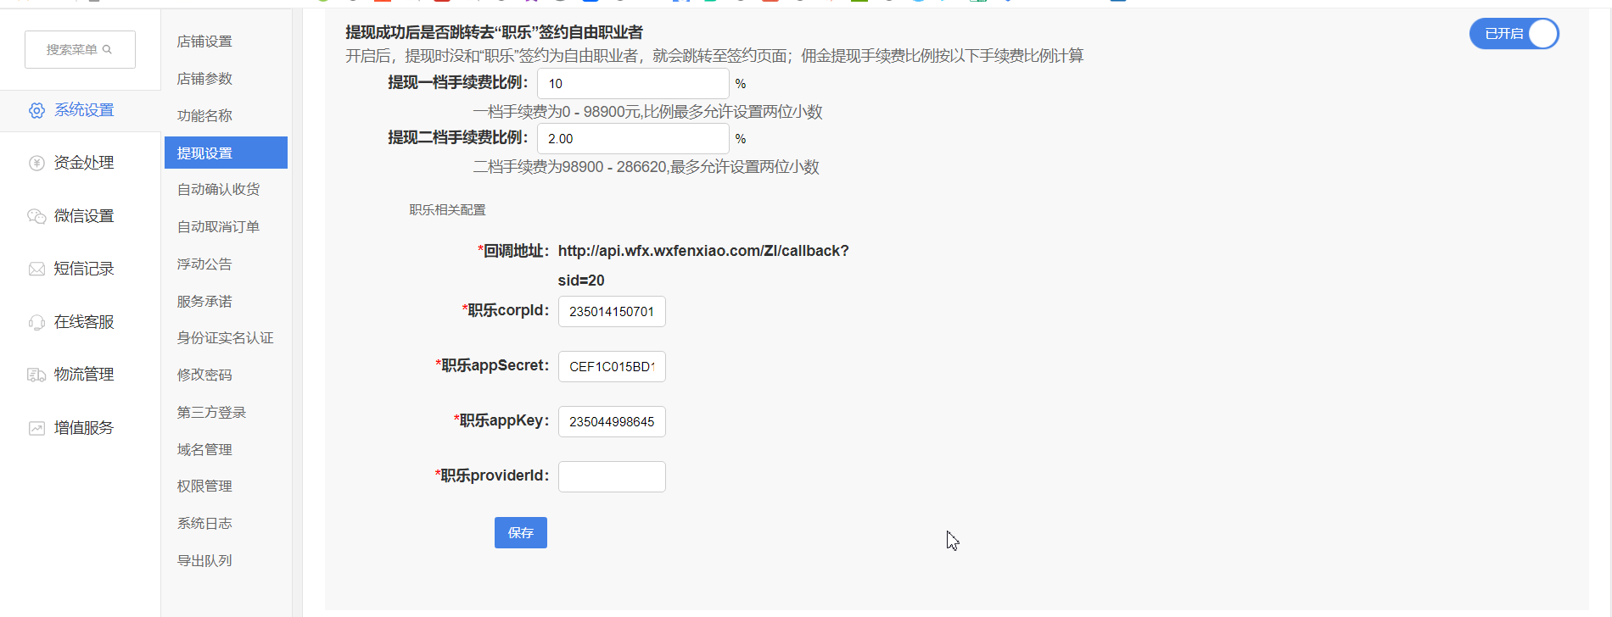Open 自动确认收货 settings
The height and width of the screenshot is (617, 1612).
pyautogui.click(x=218, y=190)
